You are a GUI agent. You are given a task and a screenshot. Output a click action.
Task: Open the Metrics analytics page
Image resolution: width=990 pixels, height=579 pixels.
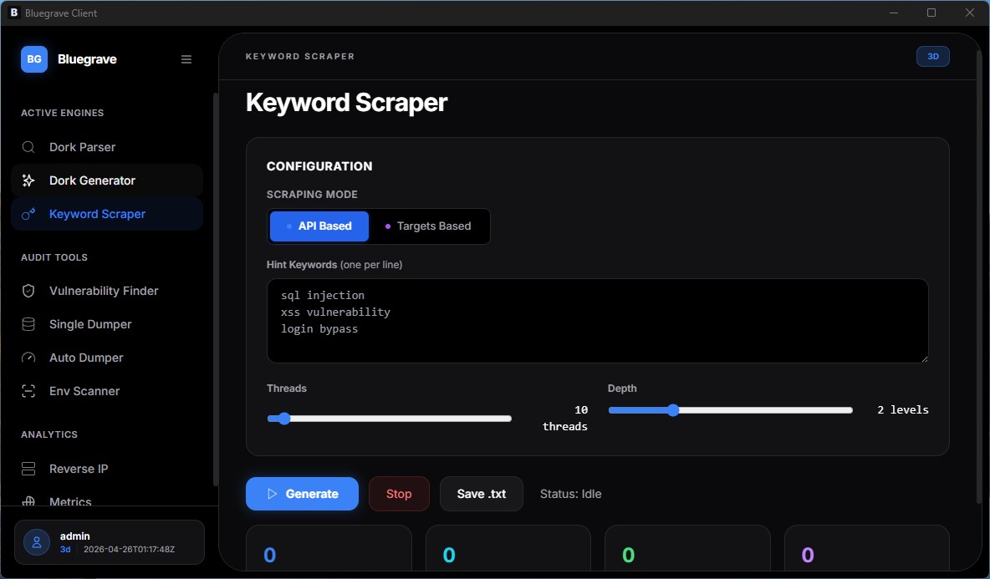(69, 502)
